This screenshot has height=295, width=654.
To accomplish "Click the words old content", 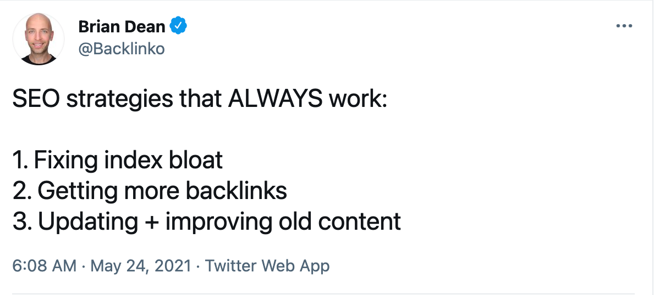I will pos(353,222).
